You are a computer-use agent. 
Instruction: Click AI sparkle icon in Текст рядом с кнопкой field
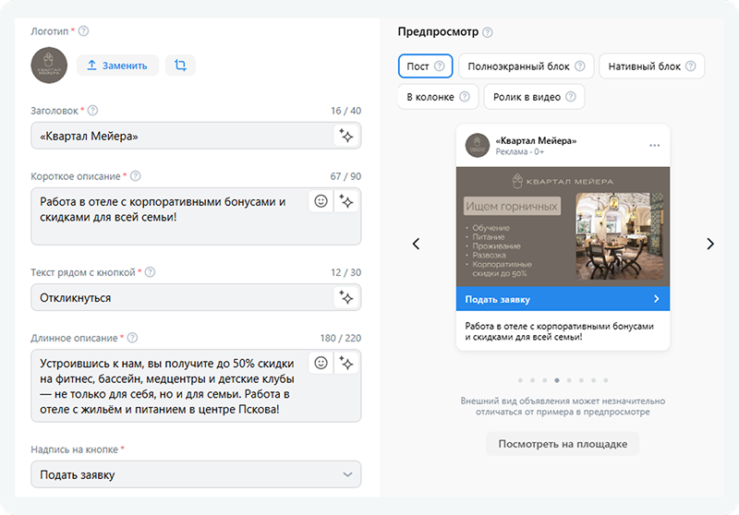(346, 297)
